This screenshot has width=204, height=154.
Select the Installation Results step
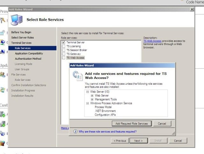[x=22, y=96]
